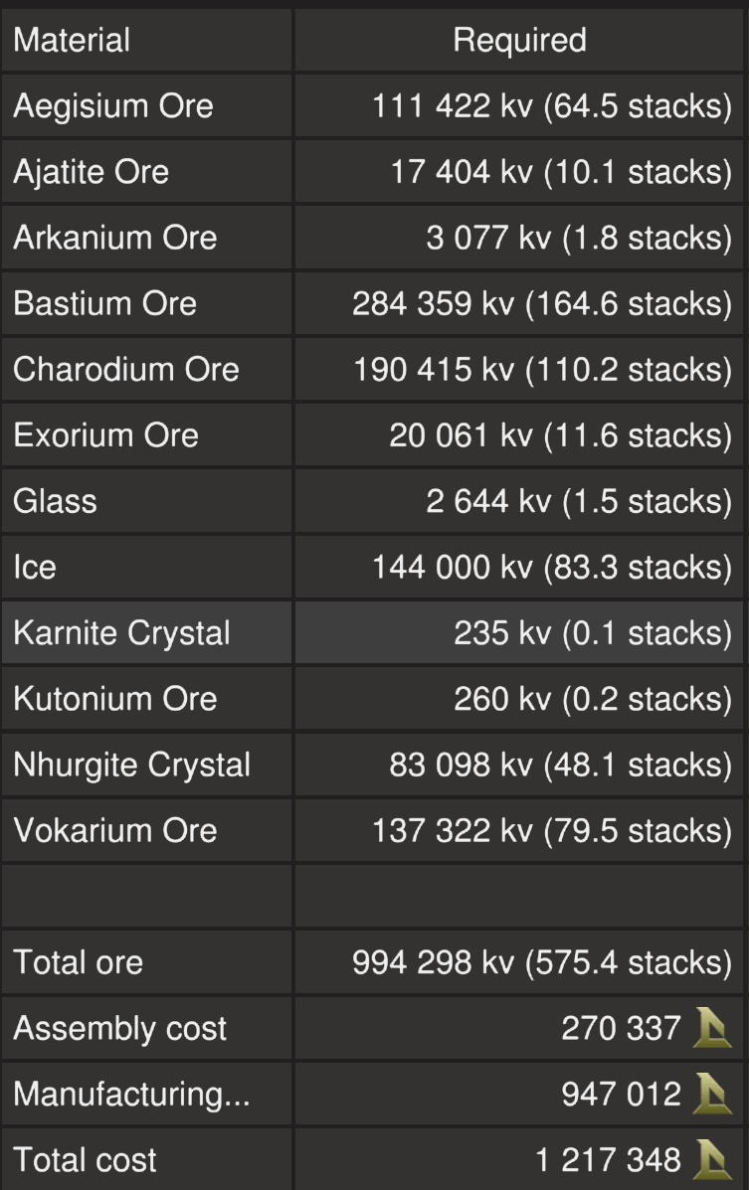
Task: Click the currency icon beside Assembly cost
Action: (x=713, y=1028)
